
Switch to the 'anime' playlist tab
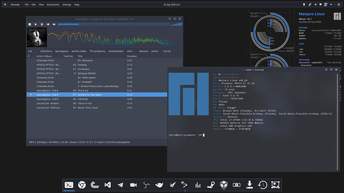(x=155, y=51)
